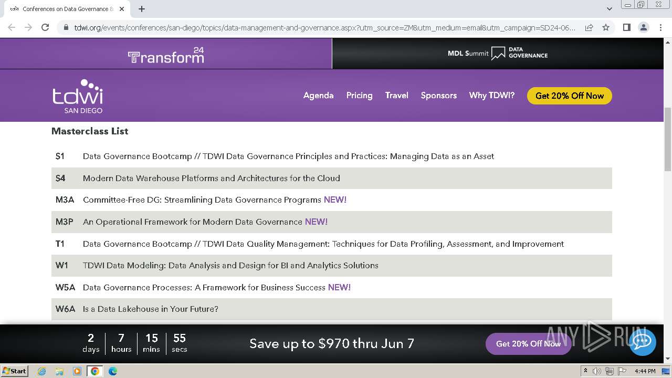Open File Explorer folder on taskbar
The width and height of the screenshot is (672, 378).
click(59, 371)
